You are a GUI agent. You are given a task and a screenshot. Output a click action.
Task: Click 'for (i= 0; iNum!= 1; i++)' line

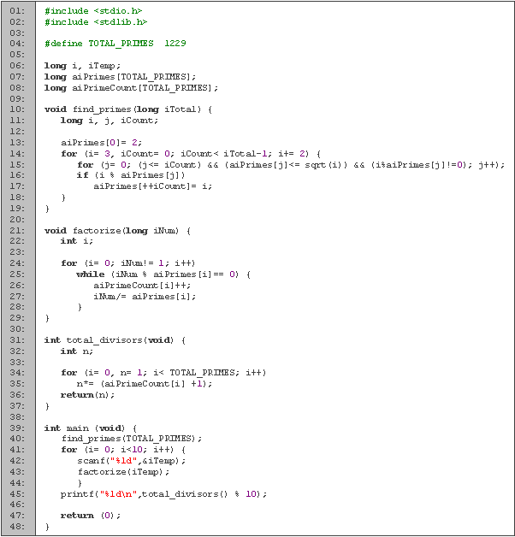(x=127, y=263)
